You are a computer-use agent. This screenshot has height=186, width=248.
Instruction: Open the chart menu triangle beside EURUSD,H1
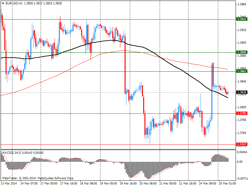tap(3, 3)
